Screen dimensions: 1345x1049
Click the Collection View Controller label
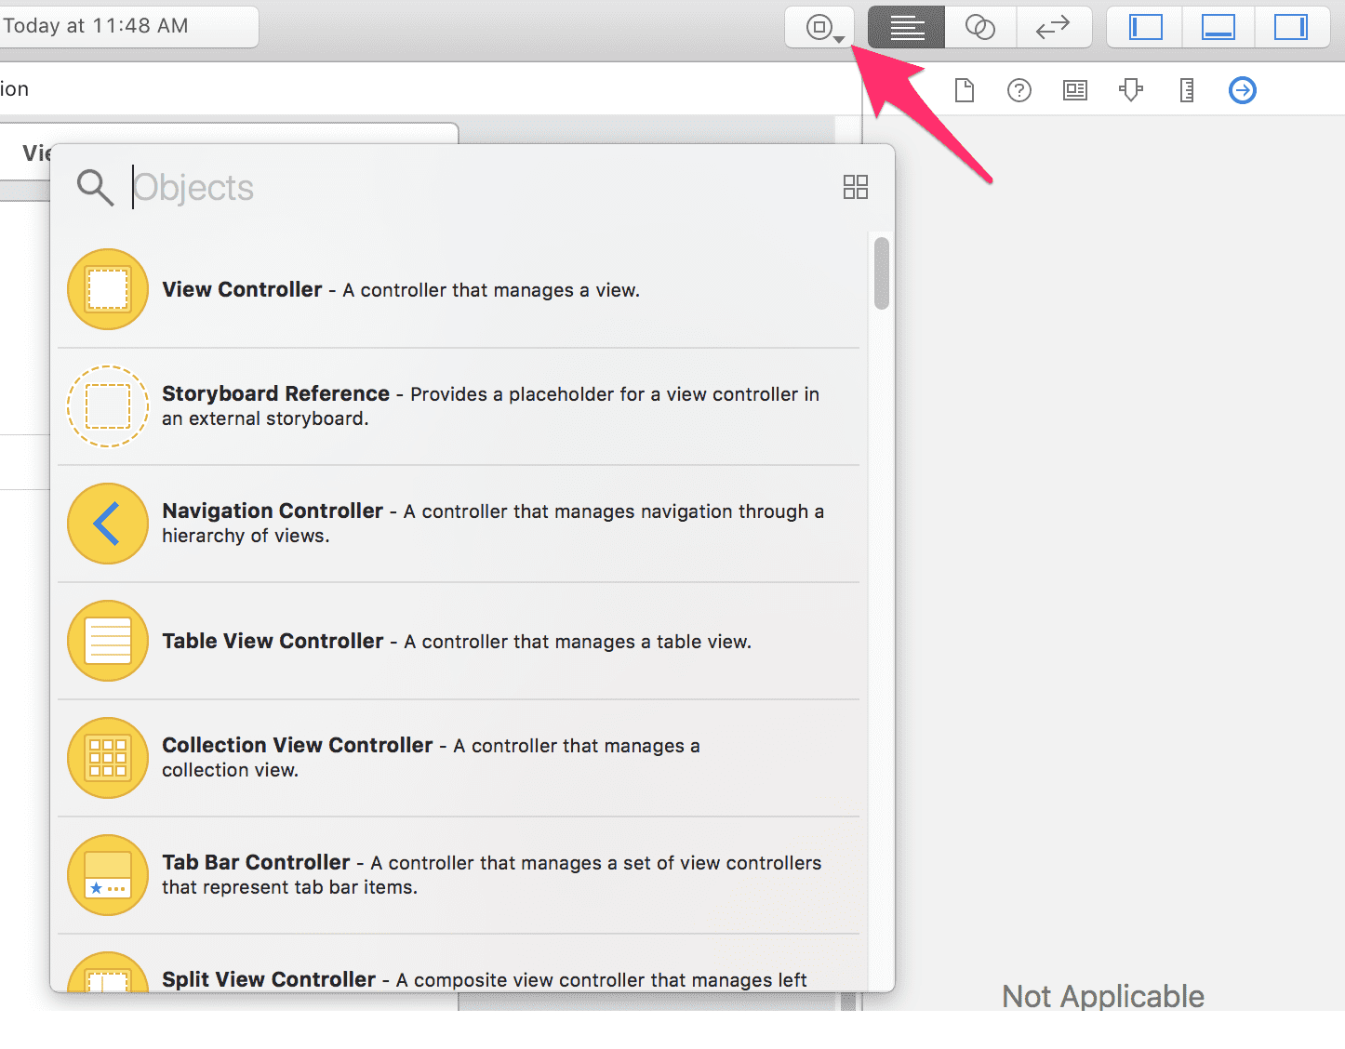298,746
